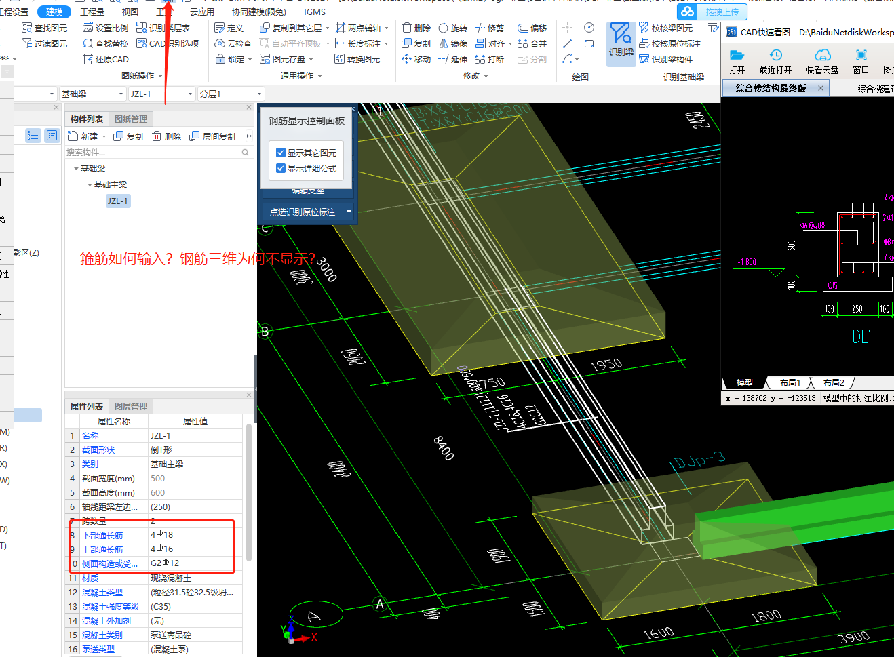Screen dimensions: 894x657
Task: Select the 打断 break tool
Action: pyautogui.click(x=490, y=59)
